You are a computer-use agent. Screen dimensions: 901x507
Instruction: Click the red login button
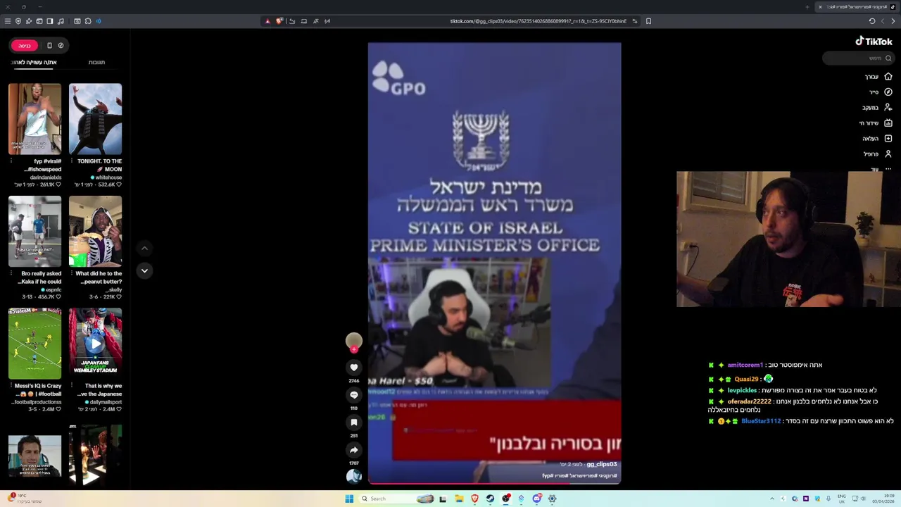[25, 45]
